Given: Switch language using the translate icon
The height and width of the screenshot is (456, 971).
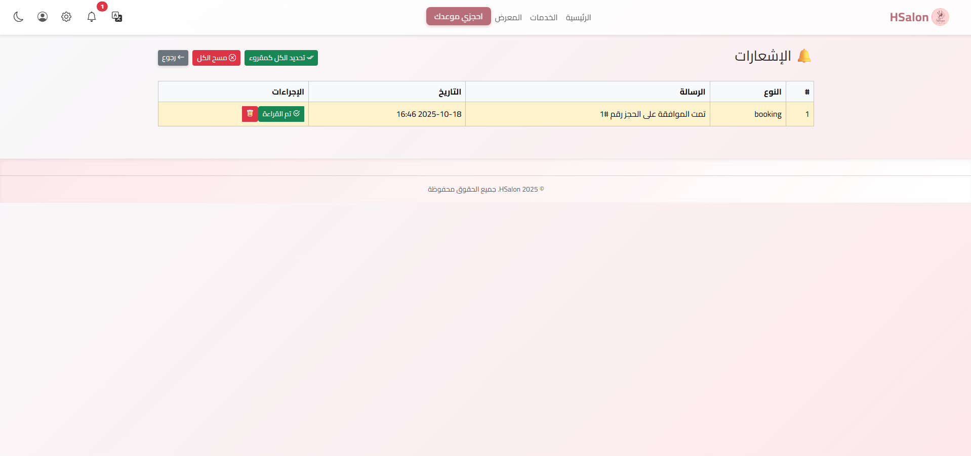Looking at the screenshot, I should point(117,17).
